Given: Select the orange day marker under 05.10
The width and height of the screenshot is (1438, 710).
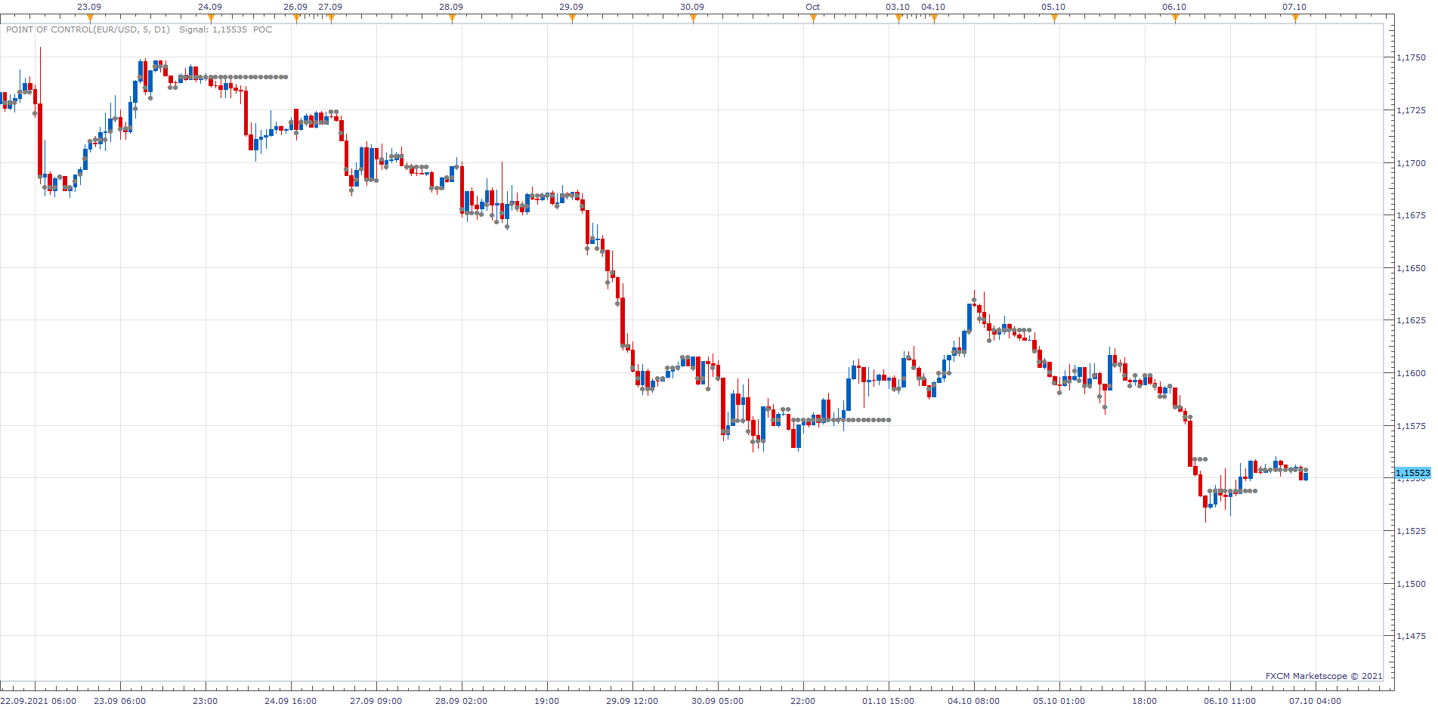Looking at the screenshot, I should [x=1054, y=19].
